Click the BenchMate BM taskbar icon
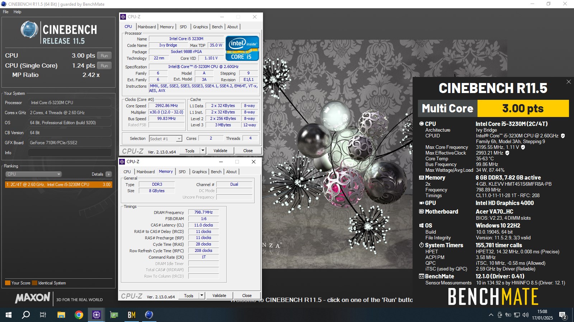Screen dimensions: 574x322 [132, 315]
